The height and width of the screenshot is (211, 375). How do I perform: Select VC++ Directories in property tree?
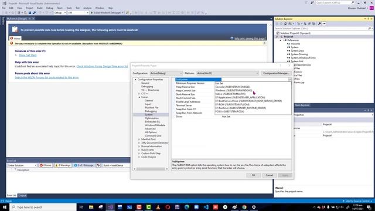point(150,90)
